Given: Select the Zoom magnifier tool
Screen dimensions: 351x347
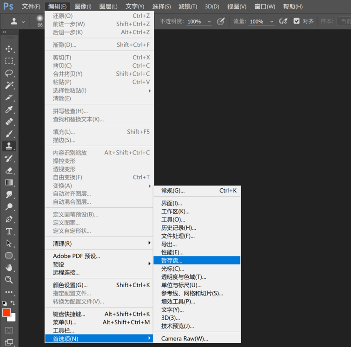Looking at the screenshot, I should (9, 280).
